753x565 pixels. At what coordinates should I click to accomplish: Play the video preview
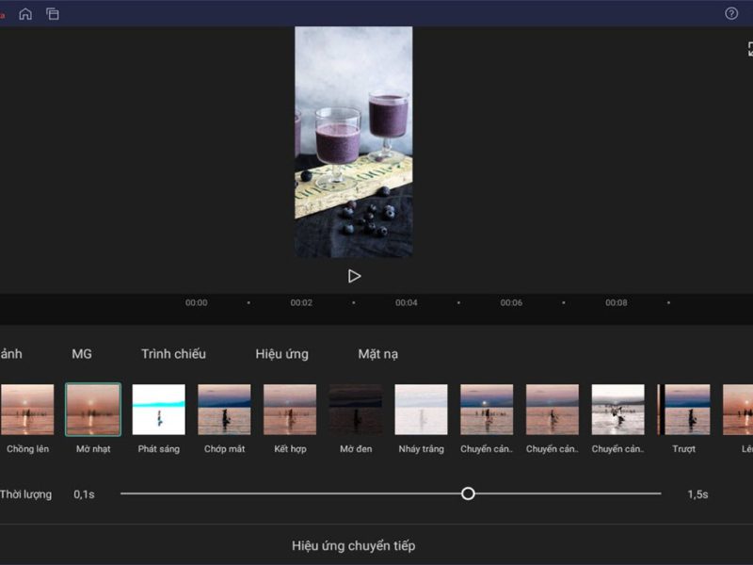[x=354, y=276]
